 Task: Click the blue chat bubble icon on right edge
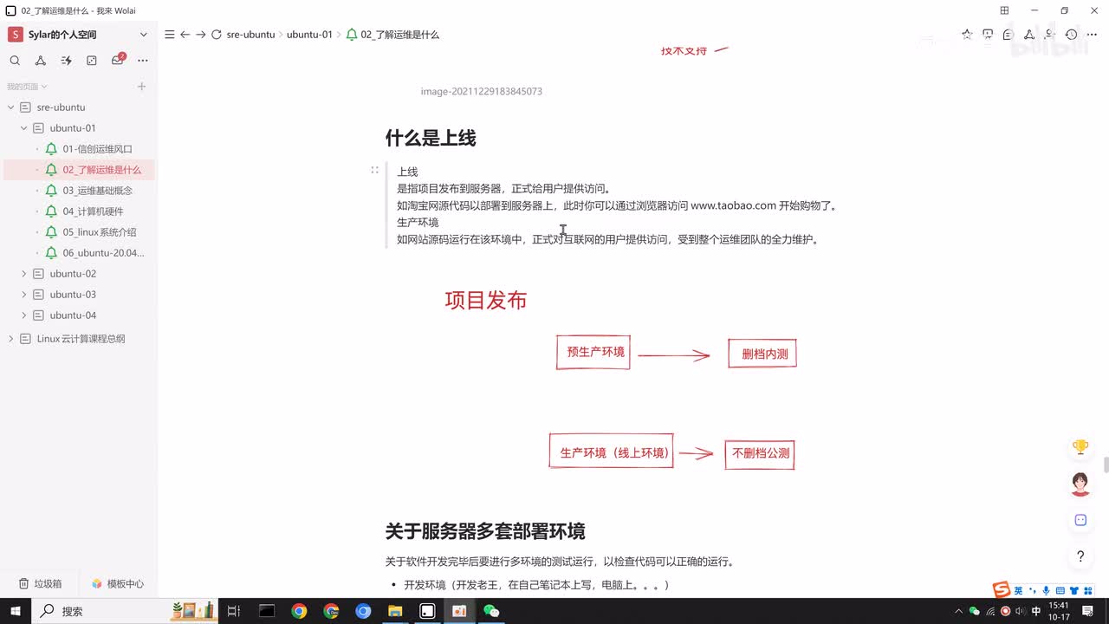[x=1080, y=520]
